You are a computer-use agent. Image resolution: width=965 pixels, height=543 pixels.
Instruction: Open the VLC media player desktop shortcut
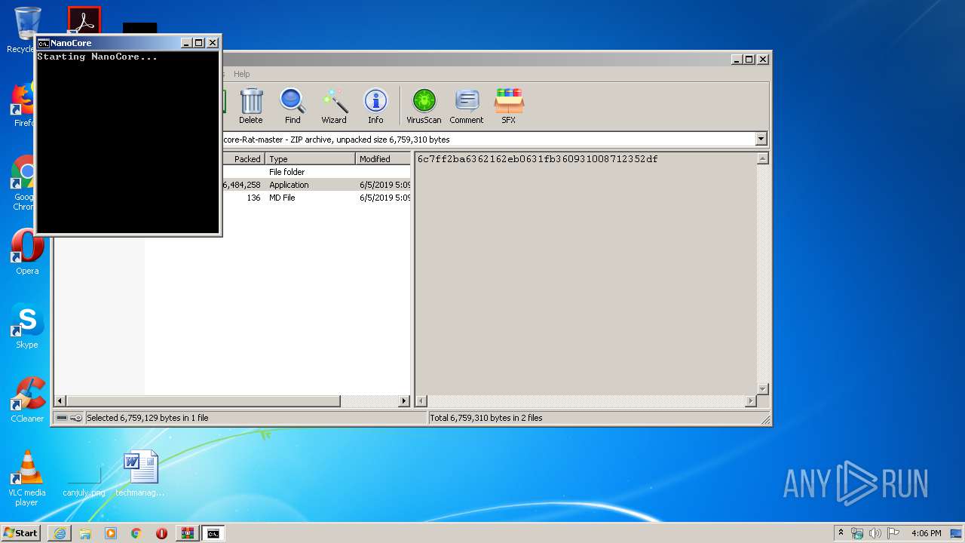coord(27,478)
